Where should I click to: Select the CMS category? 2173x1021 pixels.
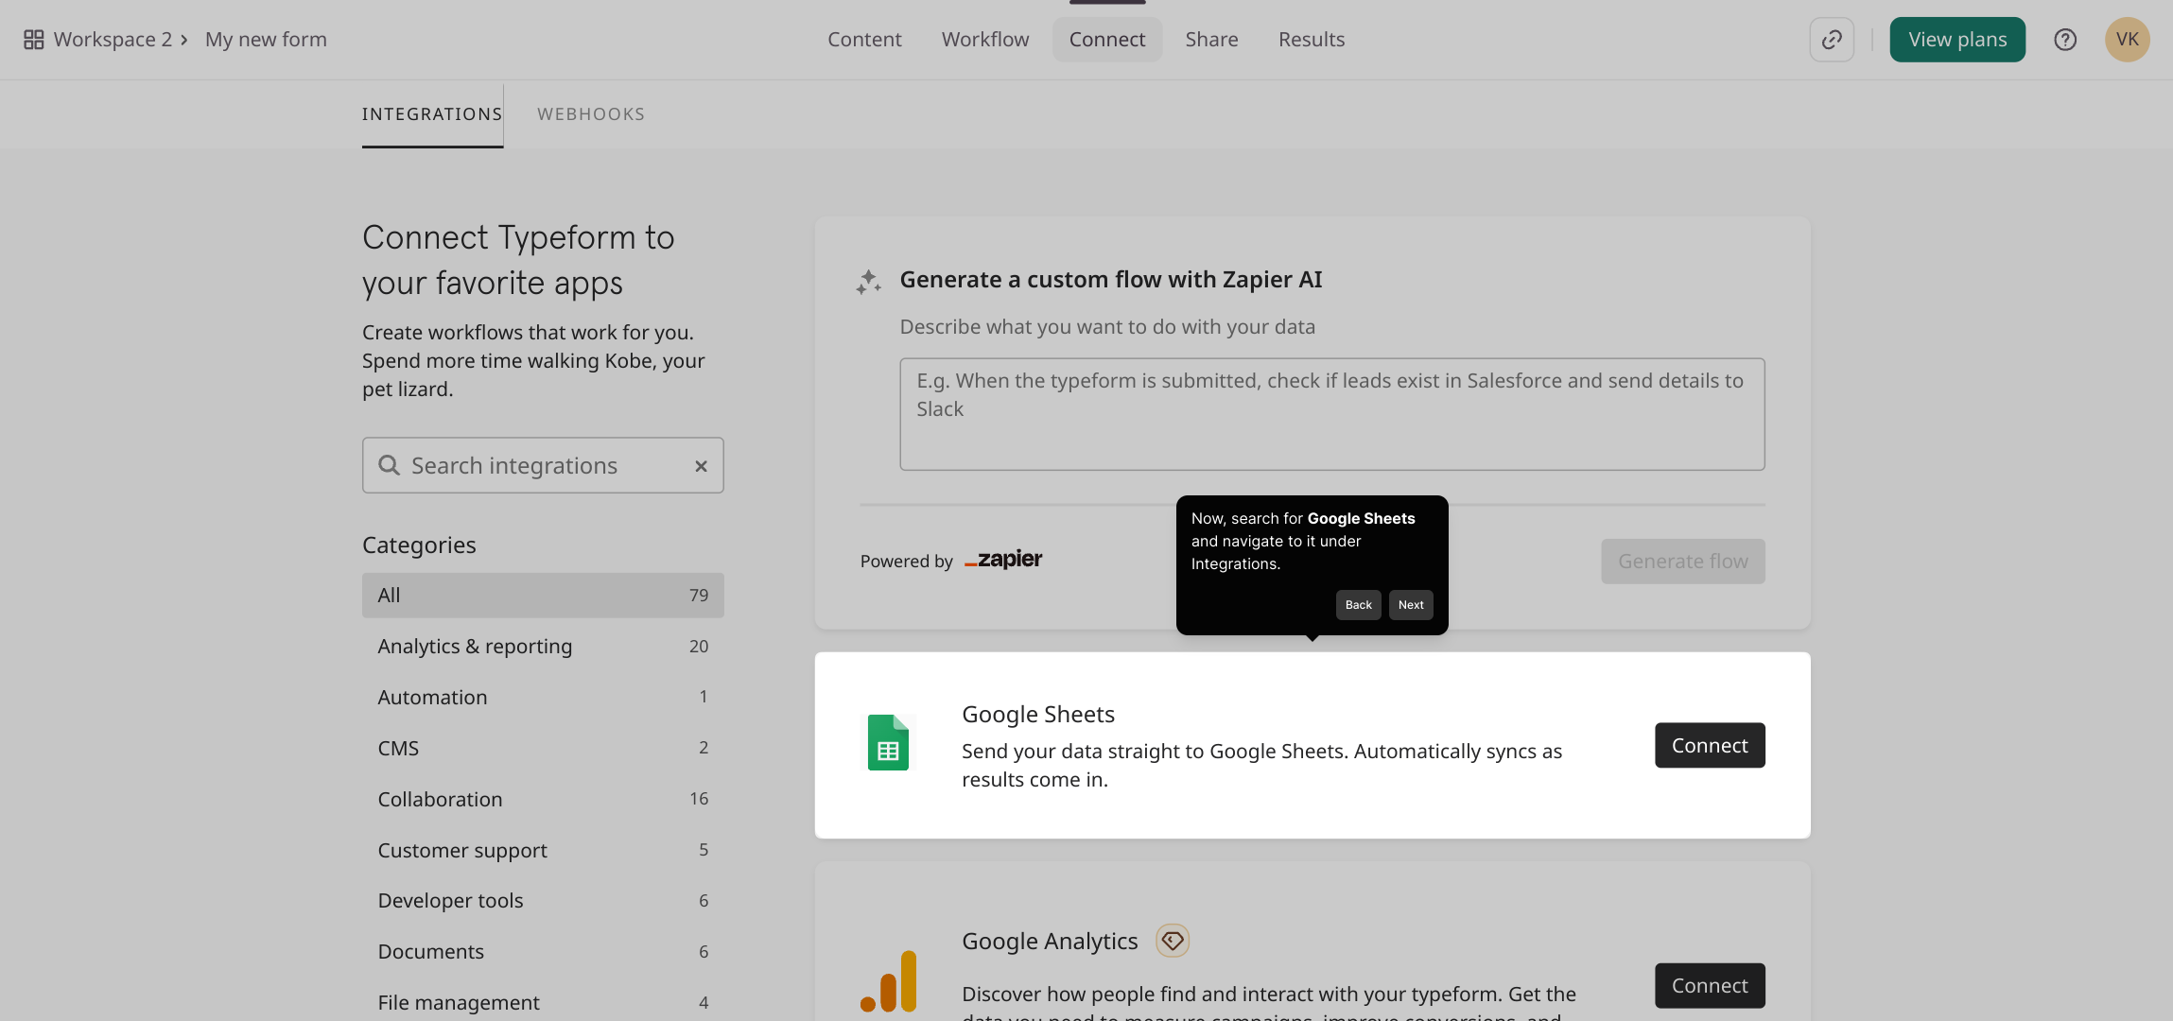click(543, 749)
